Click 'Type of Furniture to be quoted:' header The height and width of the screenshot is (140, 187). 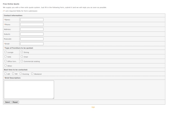[x=19, y=48]
